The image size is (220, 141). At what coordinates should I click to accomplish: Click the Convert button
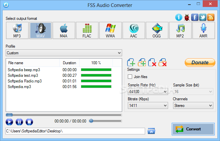click(193, 129)
